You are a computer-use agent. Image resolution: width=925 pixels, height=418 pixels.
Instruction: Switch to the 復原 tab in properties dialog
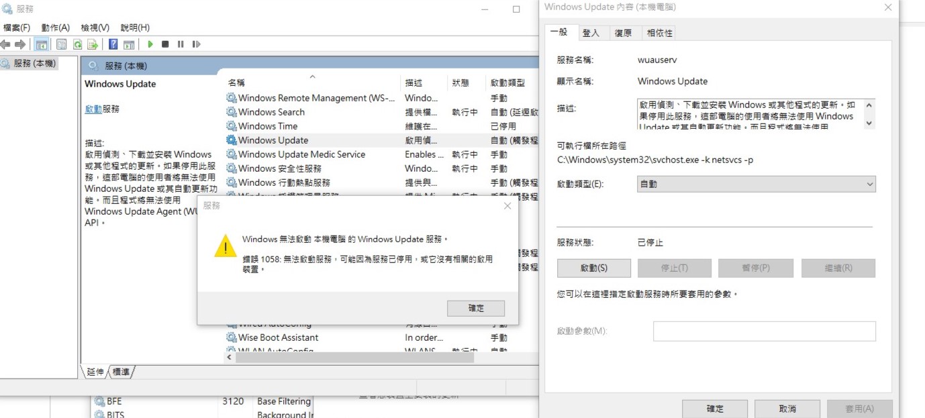pos(624,33)
